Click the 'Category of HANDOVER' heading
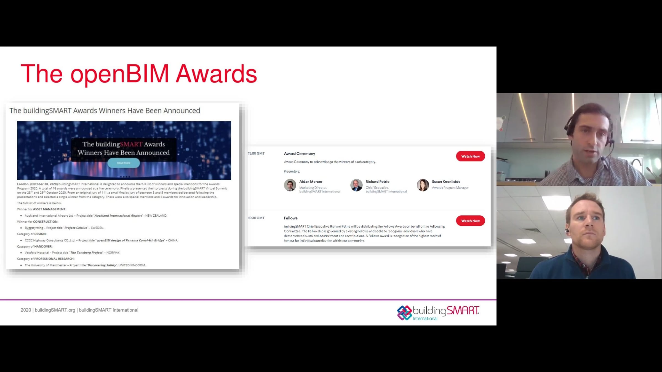Image resolution: width=662 pixels, height=372 pixels. (35, 246)
